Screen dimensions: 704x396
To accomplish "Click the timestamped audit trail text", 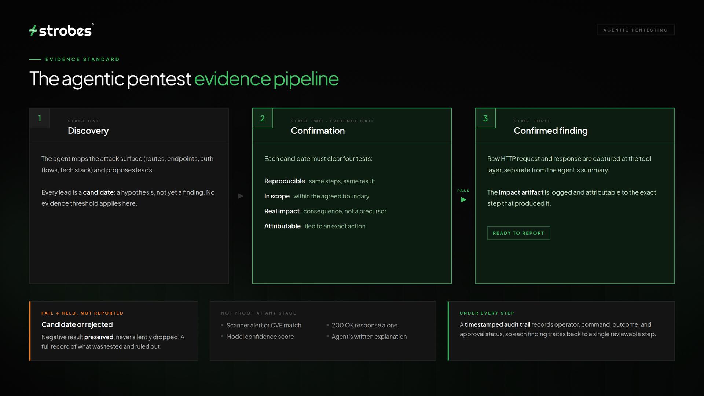I will click(x=498, y=324).
